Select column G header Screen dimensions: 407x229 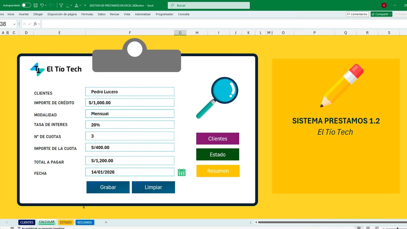click(x=180, y=33)
